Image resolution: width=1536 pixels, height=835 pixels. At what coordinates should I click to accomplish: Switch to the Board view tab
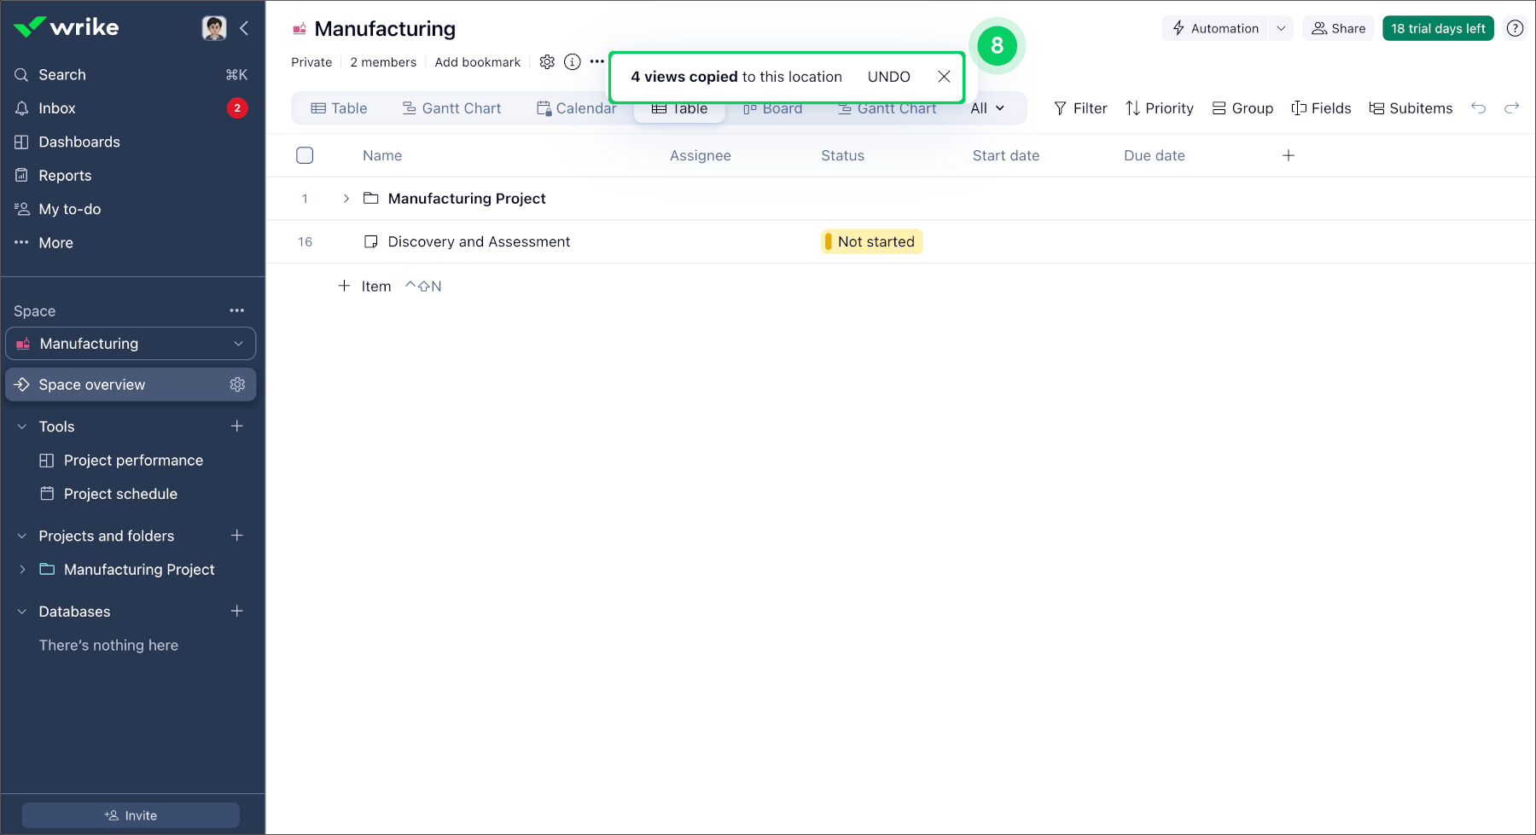click(x=773, y=110)
